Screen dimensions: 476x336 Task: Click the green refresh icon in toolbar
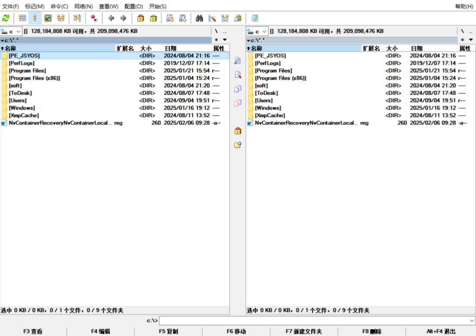[x=6, y=18]
